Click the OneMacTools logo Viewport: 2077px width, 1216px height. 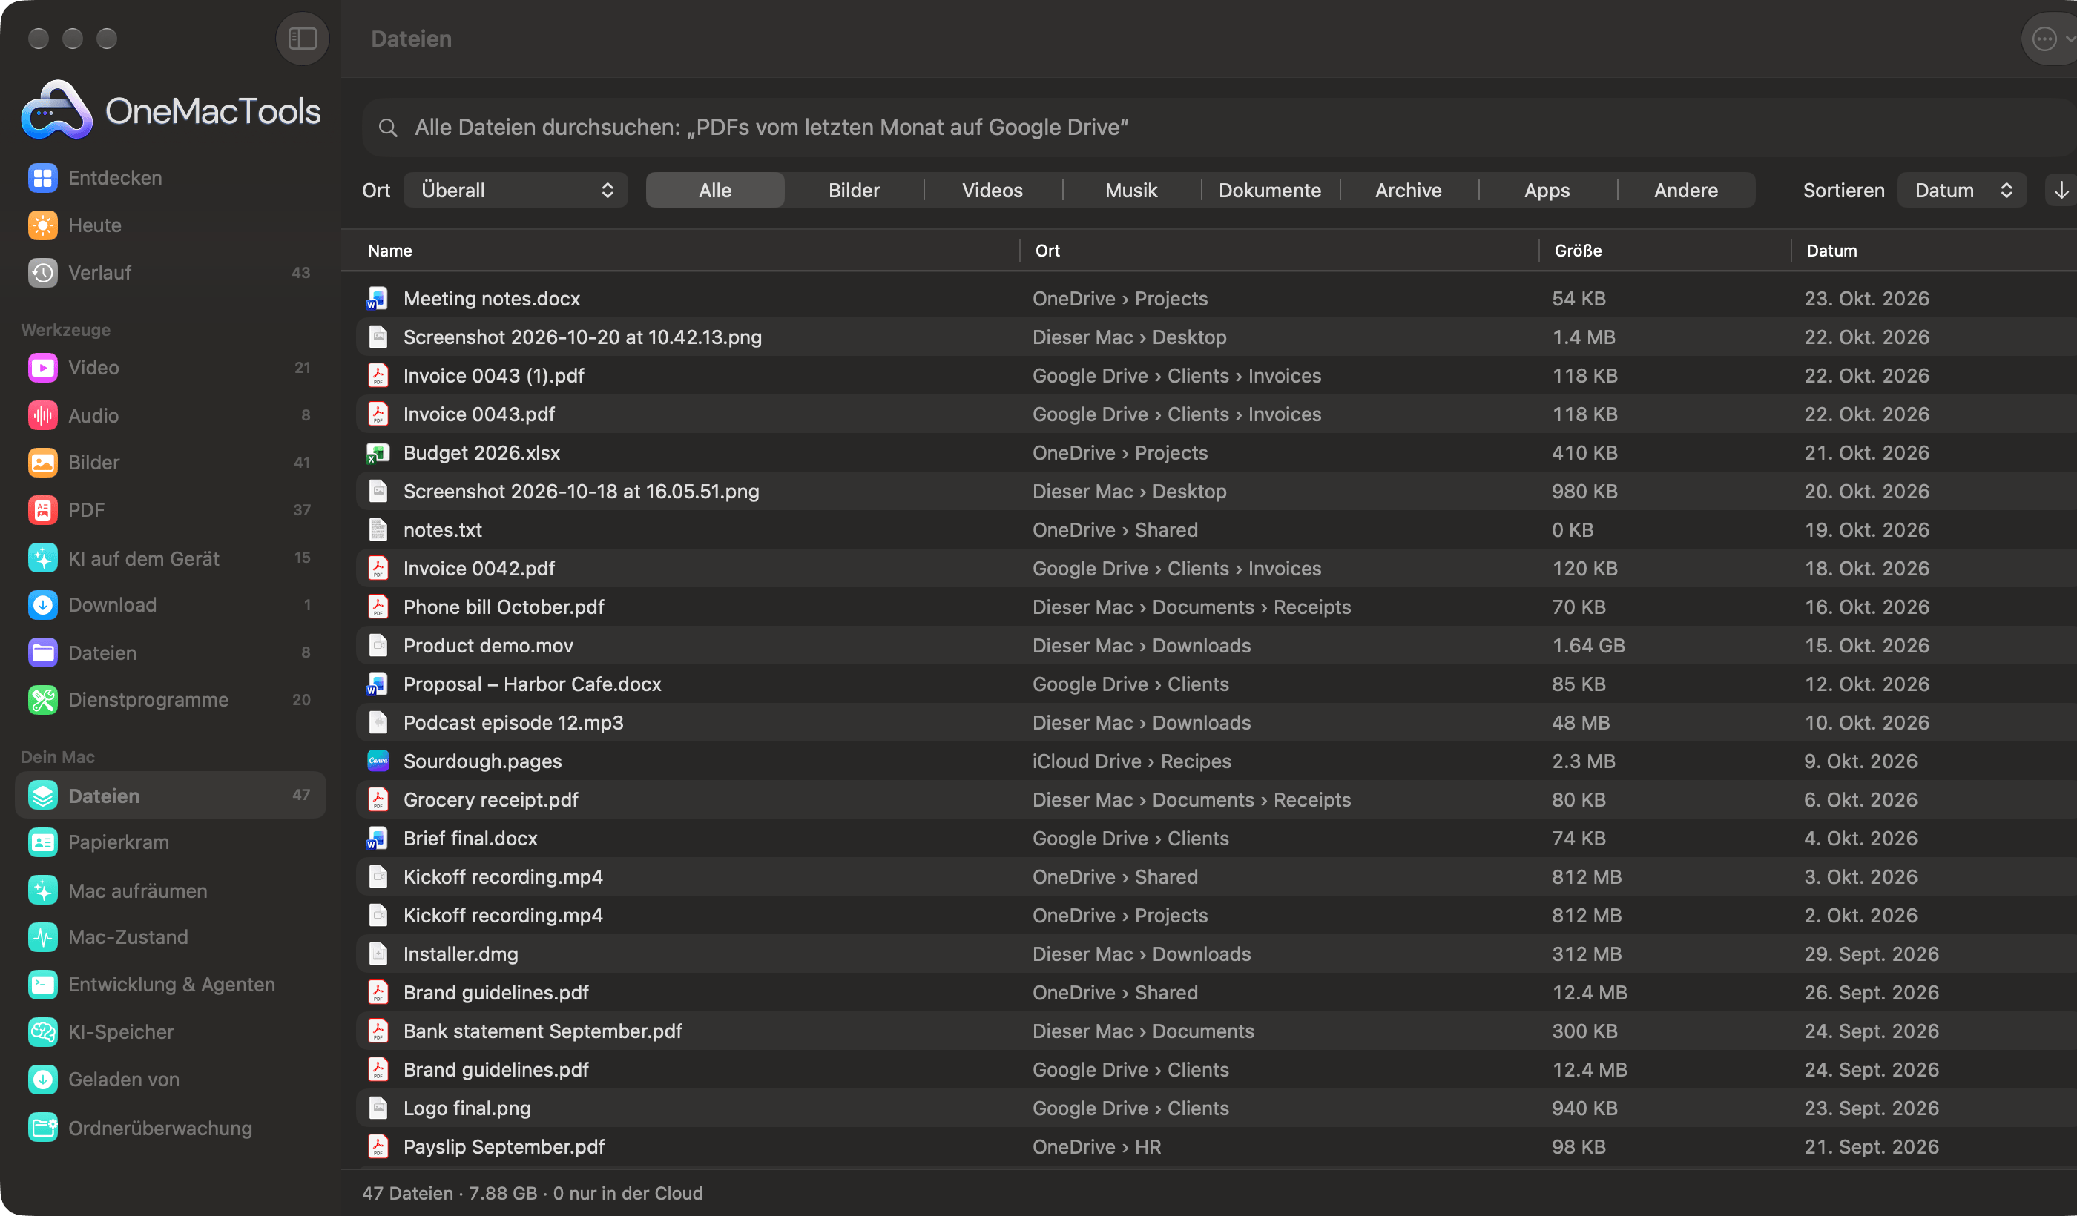(x=171, y=110)
